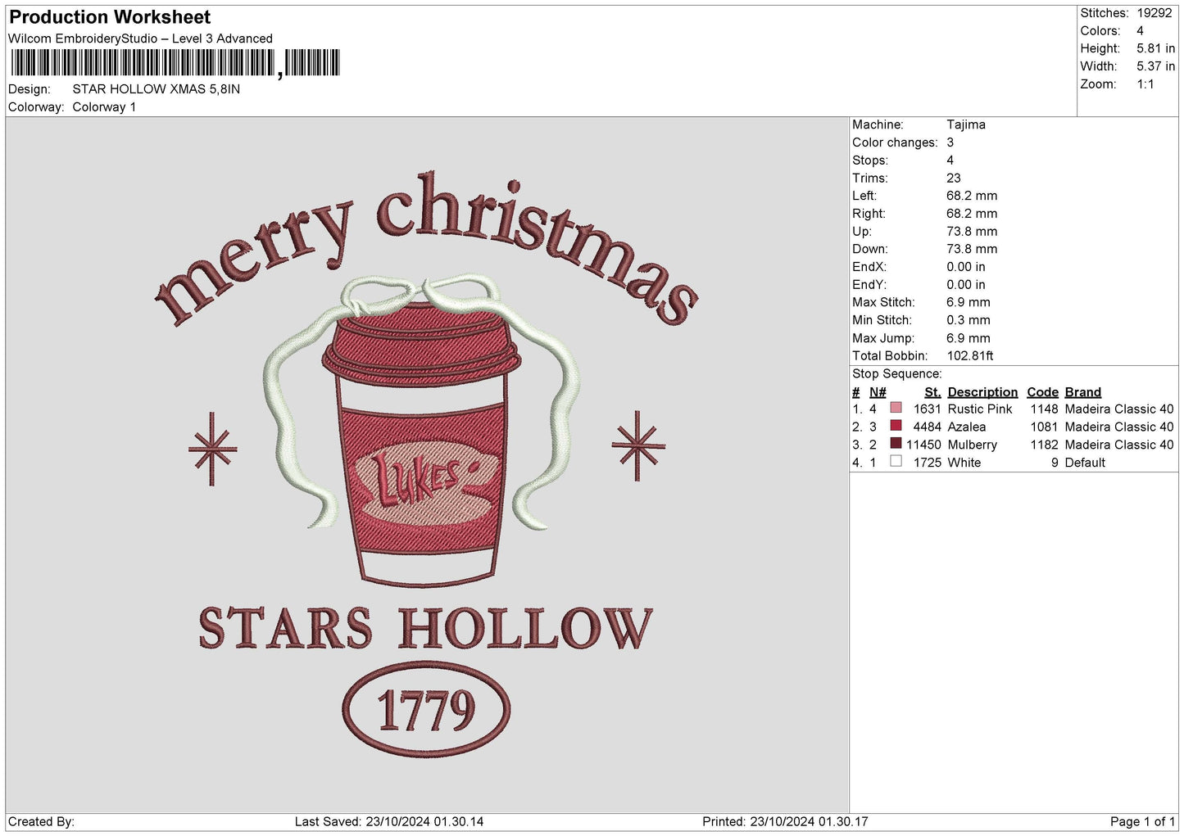Click the stitches value 19292
This screenshot has width=1184, height=836.
click(1154, 13)
